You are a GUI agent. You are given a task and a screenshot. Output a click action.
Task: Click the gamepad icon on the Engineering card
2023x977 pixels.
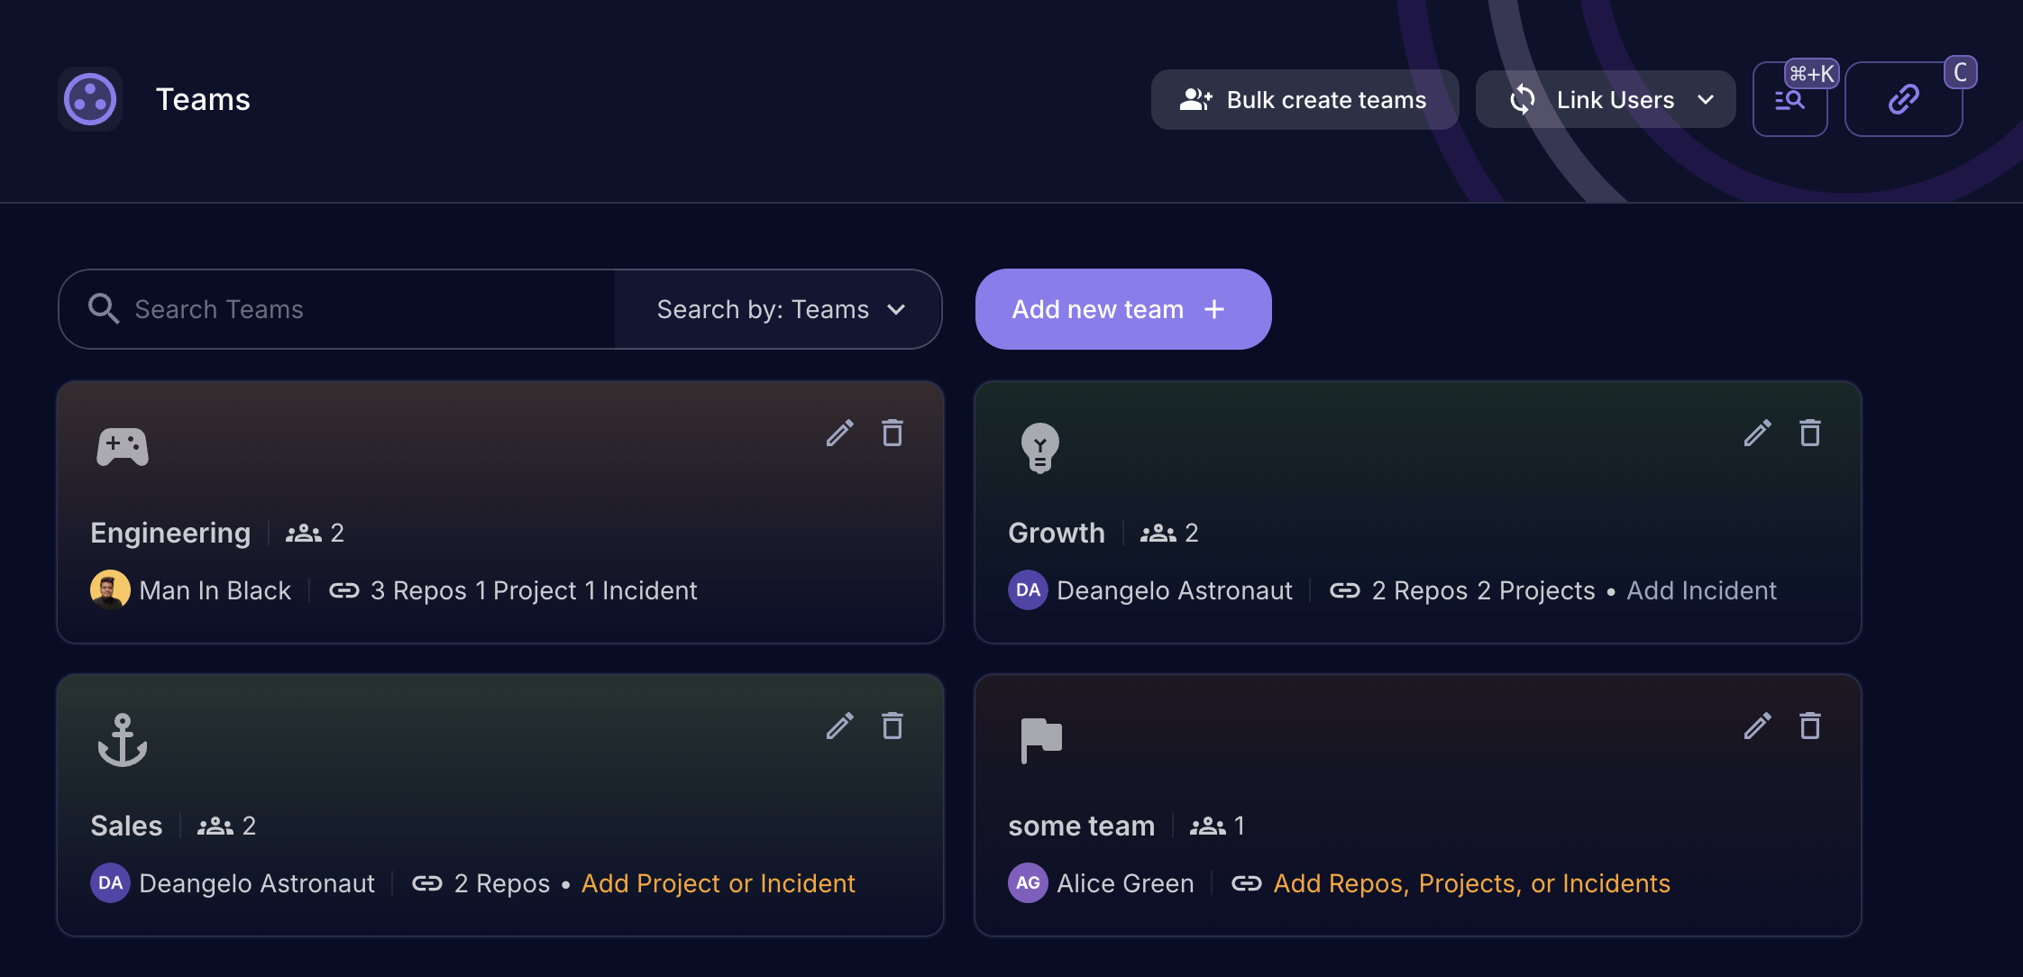pos(122,445)
